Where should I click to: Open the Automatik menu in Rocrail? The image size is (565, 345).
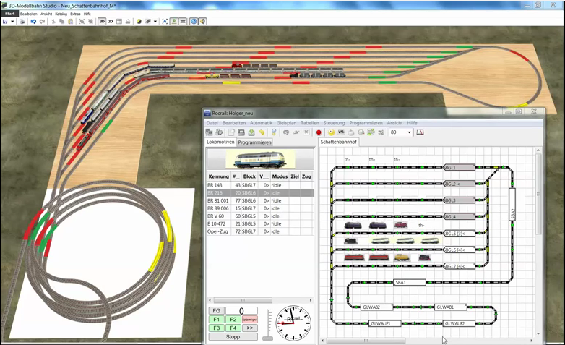[261, 123]
